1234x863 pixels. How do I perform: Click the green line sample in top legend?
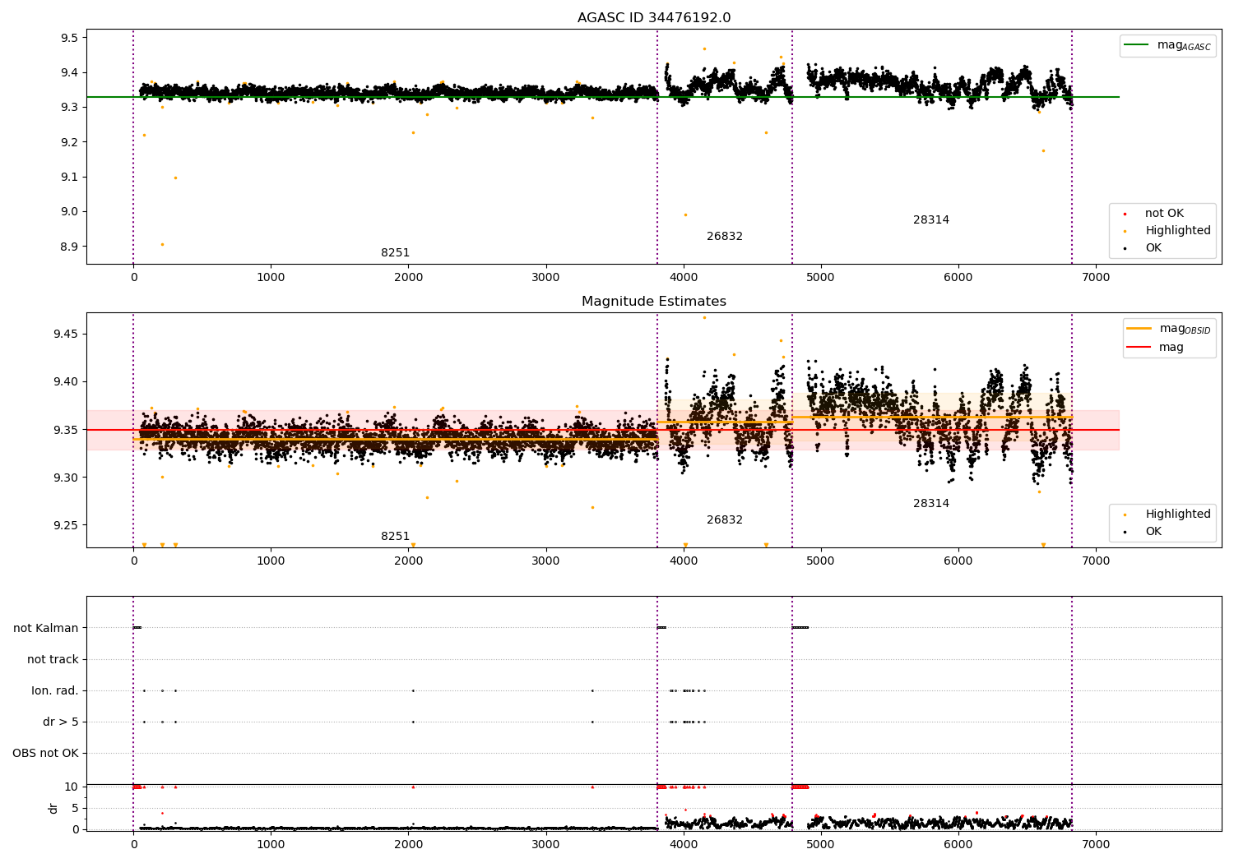pyautogui.click(x=1137, y=45)
